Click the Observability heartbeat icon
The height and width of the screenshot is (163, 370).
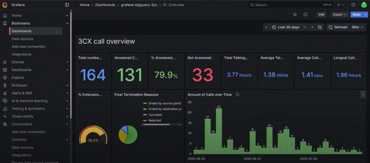(x=5, y=116)
